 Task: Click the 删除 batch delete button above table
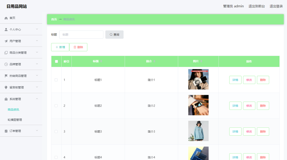78,47
